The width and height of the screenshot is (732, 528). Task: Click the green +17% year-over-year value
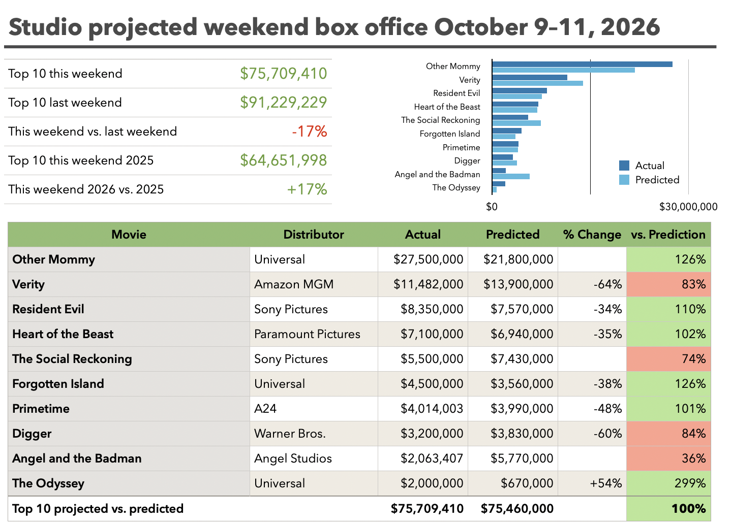coord(307,189)
